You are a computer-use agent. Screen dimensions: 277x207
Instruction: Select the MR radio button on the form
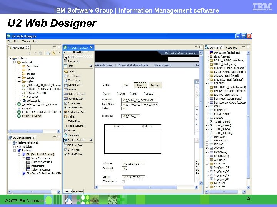coord(104,94)
